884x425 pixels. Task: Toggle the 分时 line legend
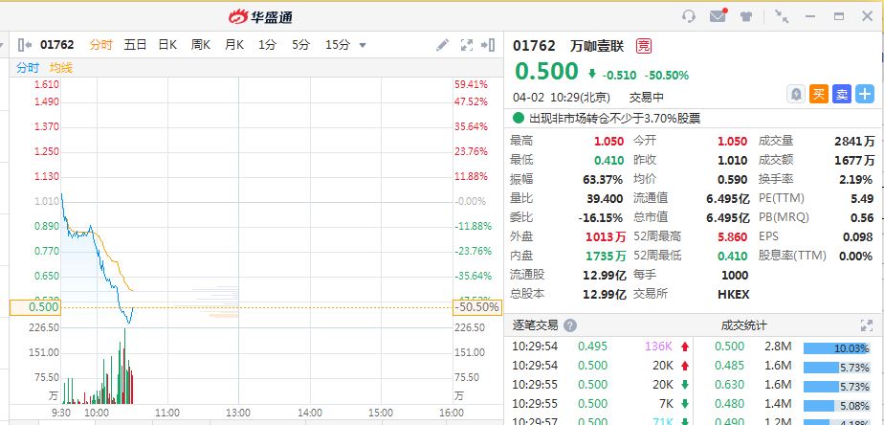[28, 68]
